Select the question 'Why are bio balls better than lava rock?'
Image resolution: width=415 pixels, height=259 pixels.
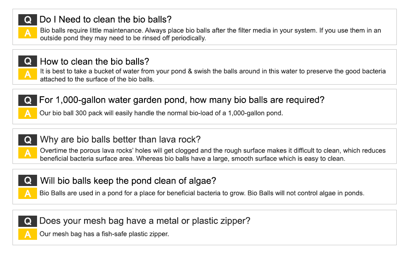coord(120,139)
